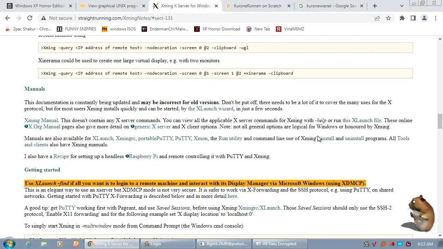Open the Xmon manual link

[x=200, y=138]
